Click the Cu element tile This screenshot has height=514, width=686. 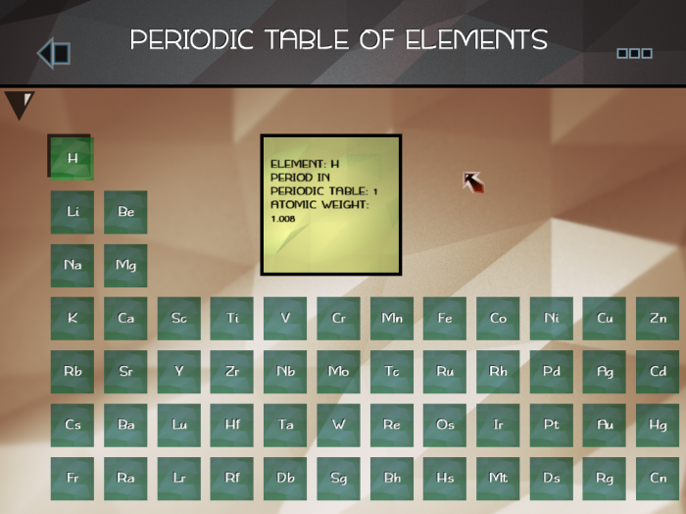point(605,318)
